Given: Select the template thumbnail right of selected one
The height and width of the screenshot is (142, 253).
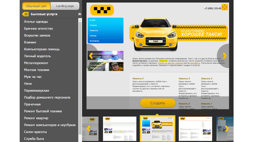Looking at the screenshot, I should pos(195,129).
